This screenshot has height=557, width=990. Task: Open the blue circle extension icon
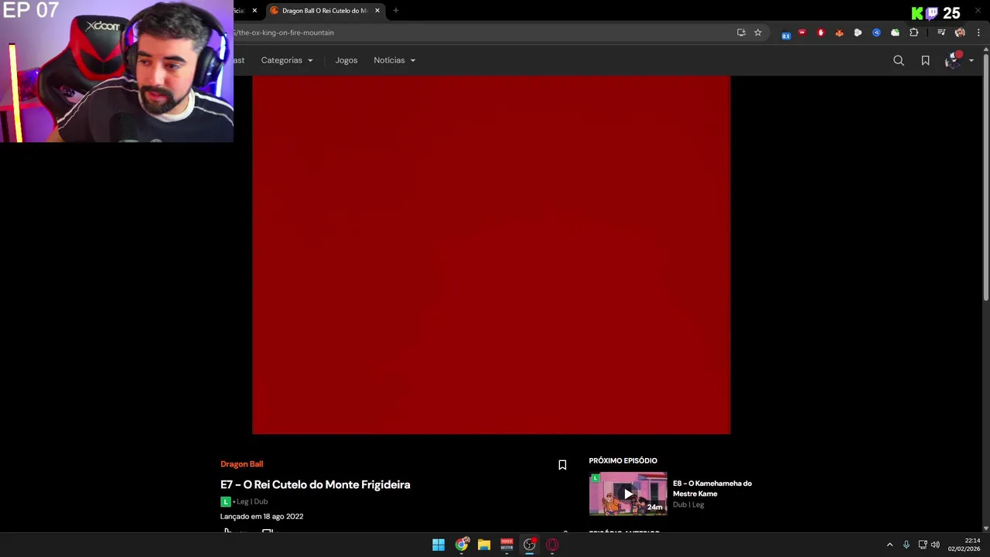pyautogui.click(x=876, y=32)
